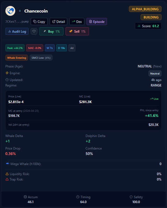Open the Audit Log

[x=17, y=32]
